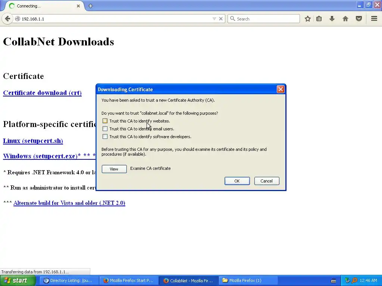The width and height of the screenshot is (382, 286).
Task: Open the Firefox hamburger menu
Action: [374, 19]
